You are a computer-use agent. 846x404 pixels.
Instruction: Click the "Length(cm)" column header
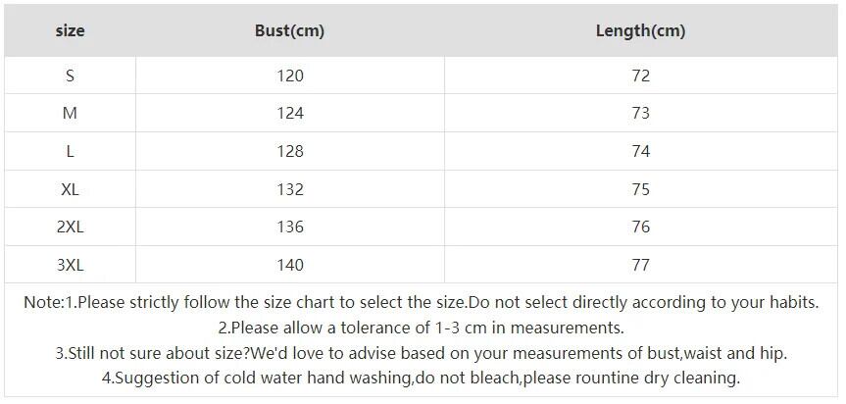640,31
